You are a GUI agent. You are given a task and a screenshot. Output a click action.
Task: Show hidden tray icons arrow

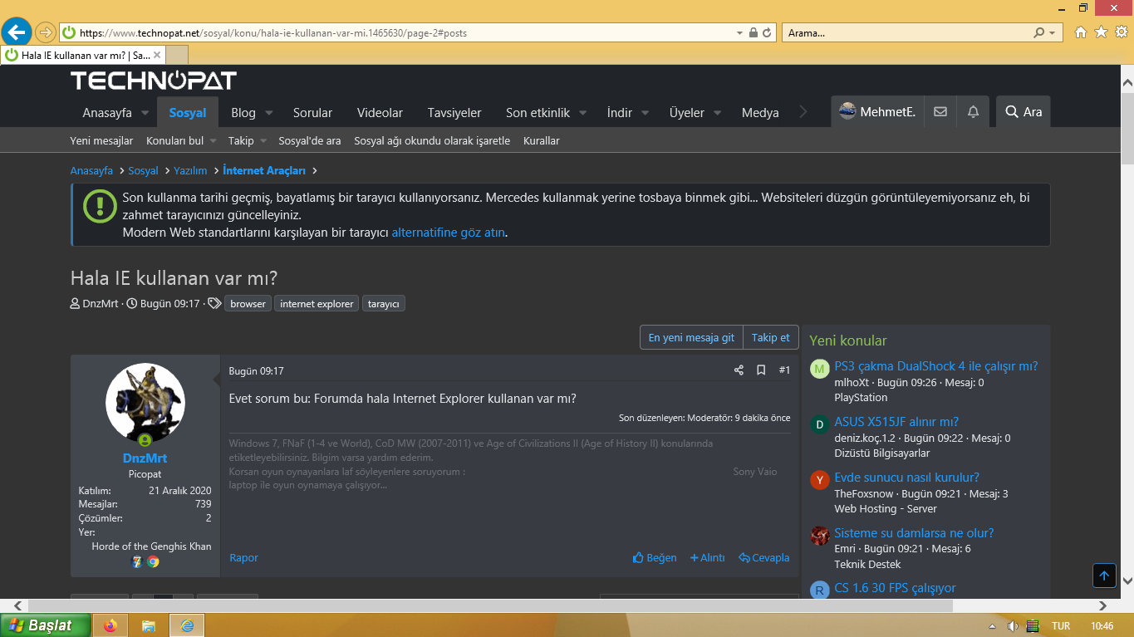tap(992, 625)
